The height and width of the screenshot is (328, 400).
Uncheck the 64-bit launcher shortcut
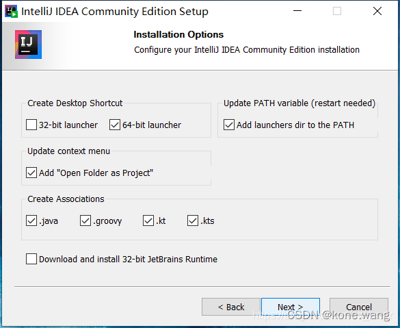click(x=115, y=125)
